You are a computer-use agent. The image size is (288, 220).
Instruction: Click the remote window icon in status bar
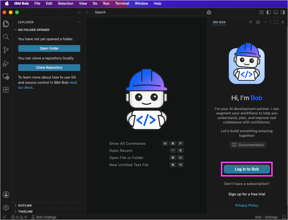(x=4, y=217)
